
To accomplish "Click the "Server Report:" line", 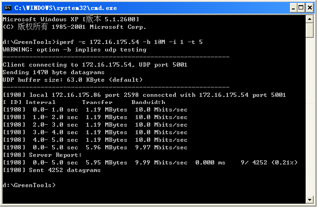I will pos(42,155).
